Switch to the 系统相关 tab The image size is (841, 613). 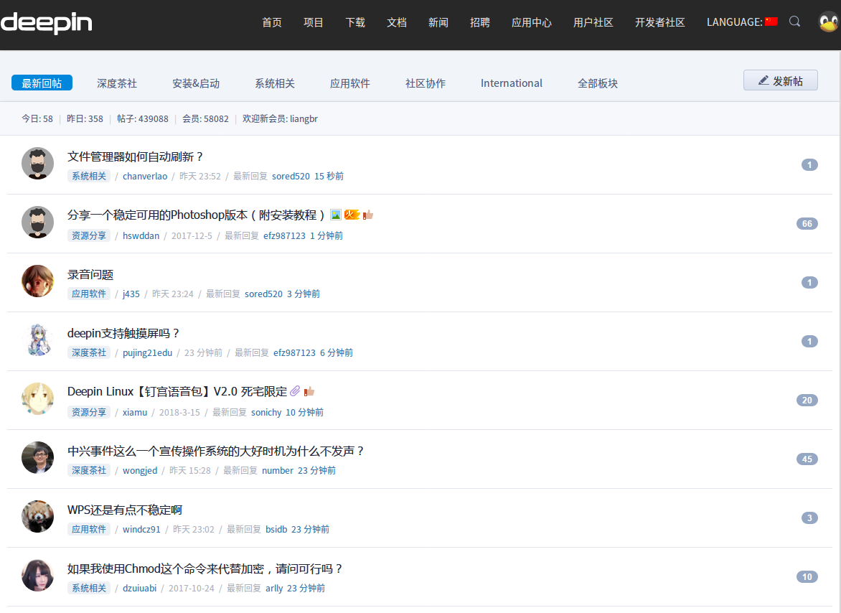point(275,84)
